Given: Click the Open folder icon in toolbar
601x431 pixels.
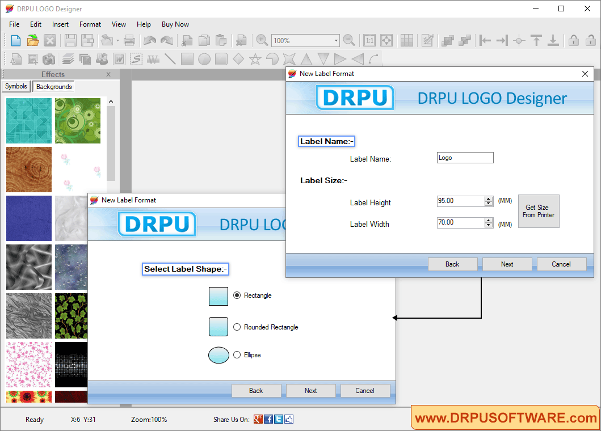Looking at the screenshot, I should (33, 40).
